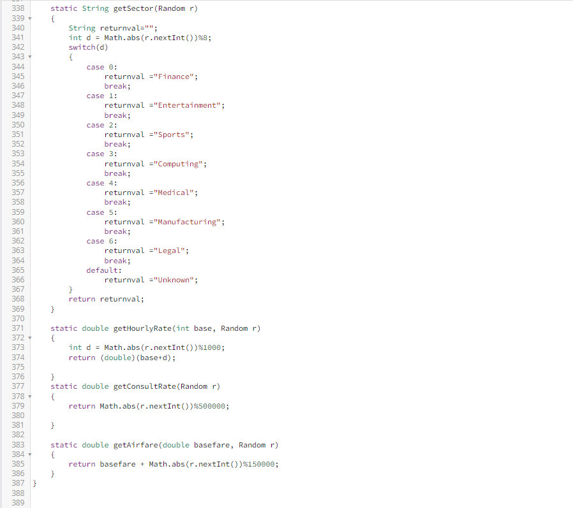Click line number 350 in the gutter
Screen dimensions: 573x508
[18, 124]
